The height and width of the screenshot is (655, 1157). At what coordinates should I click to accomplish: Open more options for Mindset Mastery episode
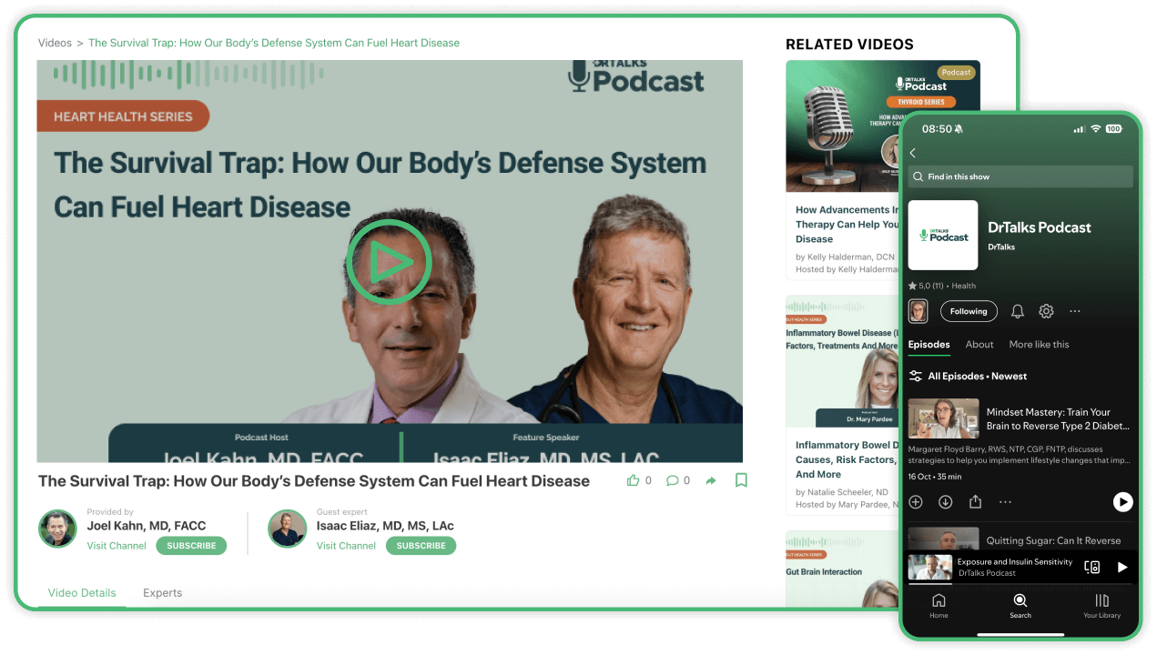[1005, 502]
